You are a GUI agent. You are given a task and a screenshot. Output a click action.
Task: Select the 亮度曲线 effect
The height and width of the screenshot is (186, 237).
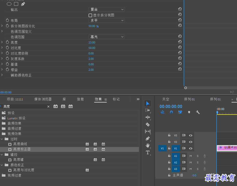20,144
